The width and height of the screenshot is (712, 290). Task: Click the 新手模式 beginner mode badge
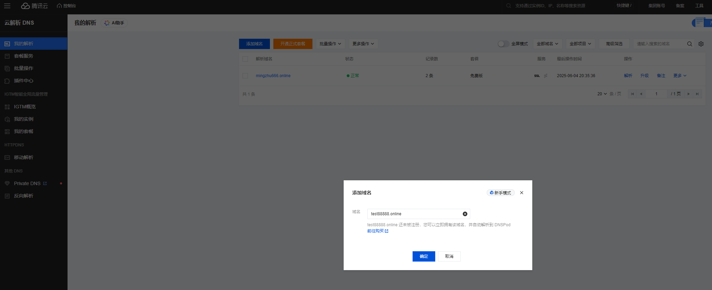(500, 193)
